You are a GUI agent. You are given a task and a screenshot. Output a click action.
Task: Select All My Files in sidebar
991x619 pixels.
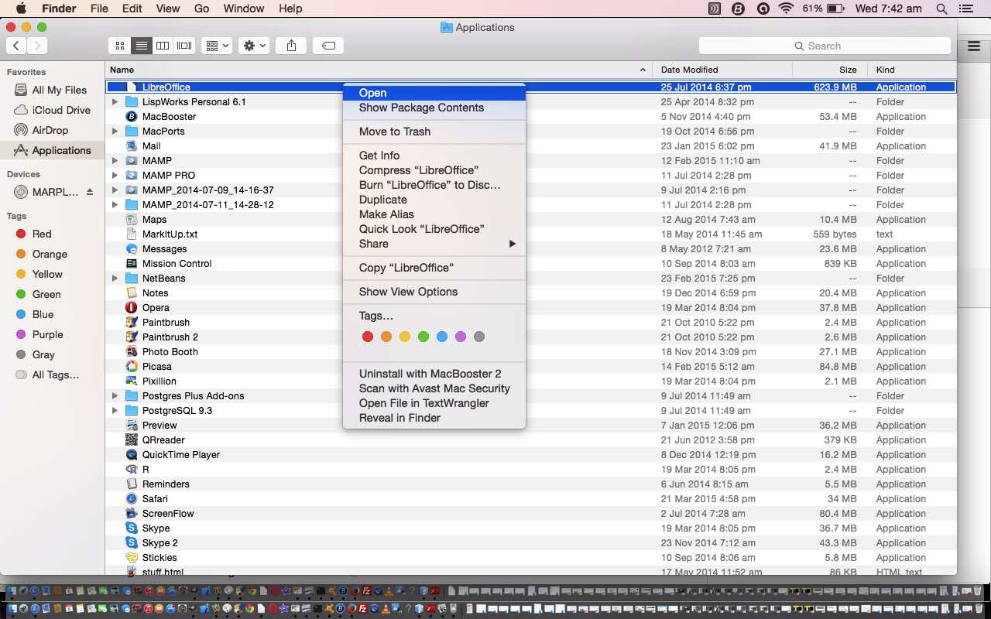coord(51,90)
